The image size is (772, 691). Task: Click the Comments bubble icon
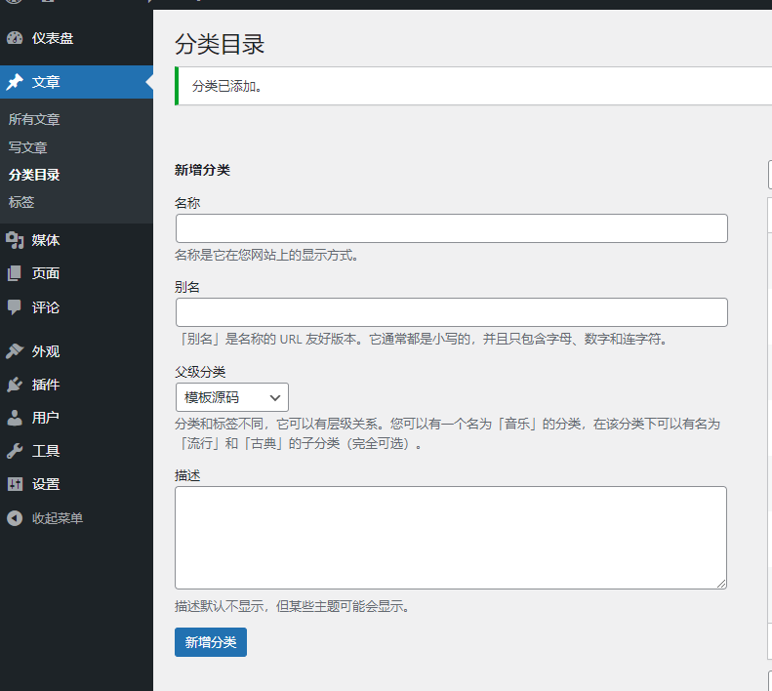(15, 307)
